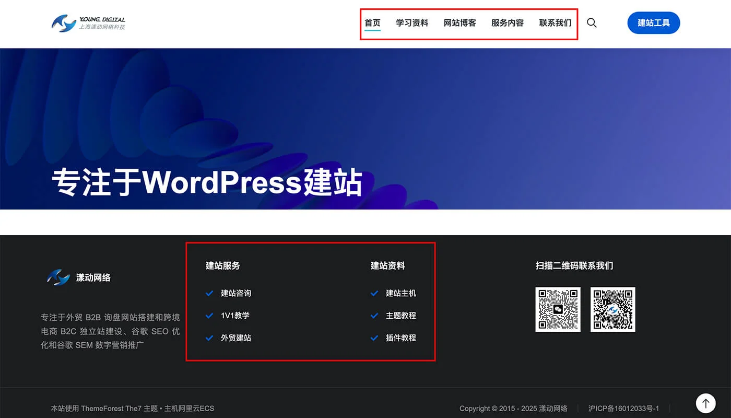This screenshot has height=418, width=731.
Task: Click the left WeChat QR code thumbnail
Action: 558,309
